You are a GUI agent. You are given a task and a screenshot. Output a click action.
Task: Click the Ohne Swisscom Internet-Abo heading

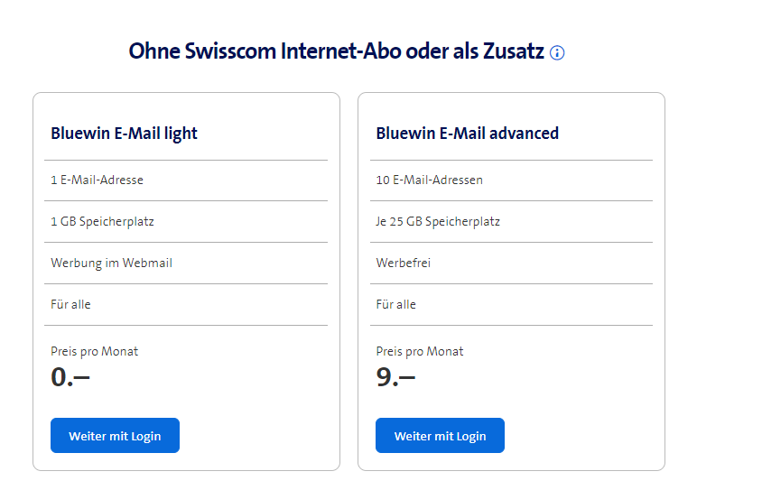(x=336, y=51)
